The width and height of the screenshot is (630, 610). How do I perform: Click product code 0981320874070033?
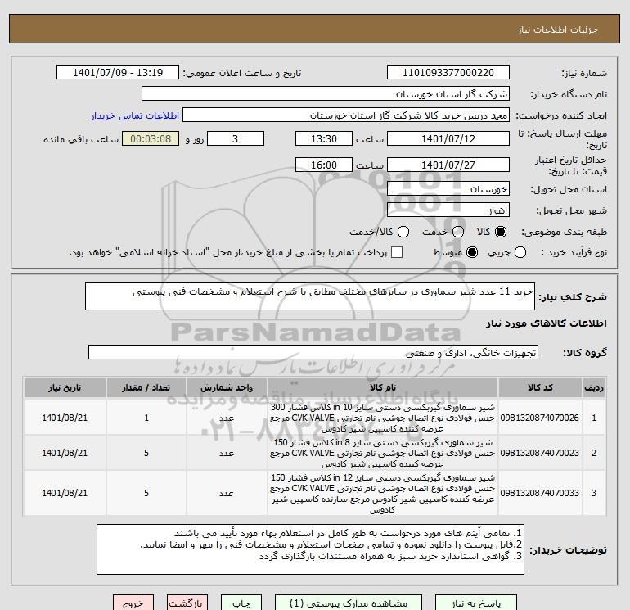pyautogui.click(x=540, y=493)
